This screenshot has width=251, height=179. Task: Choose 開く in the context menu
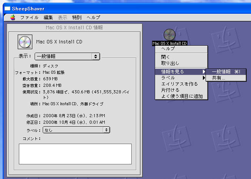(x=181, y=57)
